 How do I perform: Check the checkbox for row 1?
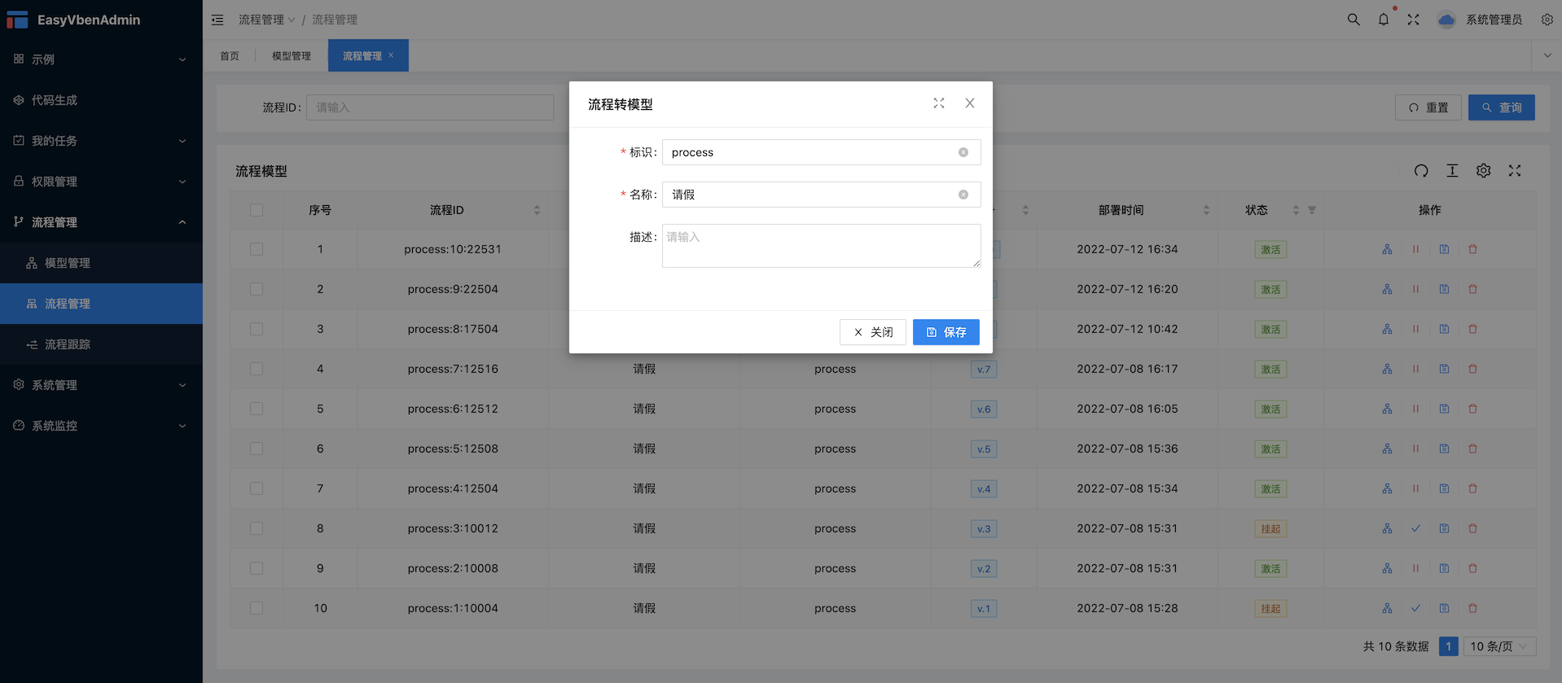click(257, 249)
